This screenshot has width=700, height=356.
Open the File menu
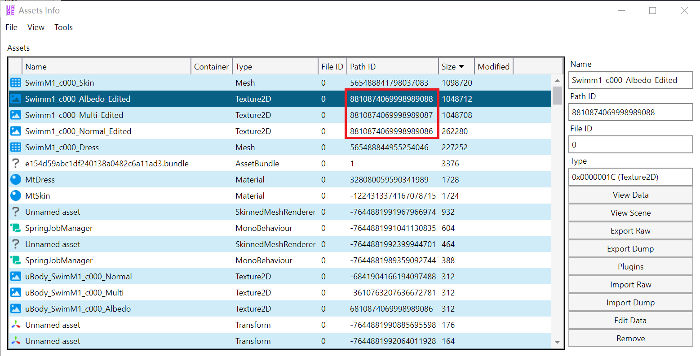pyautogui.click(x=12, y=27)
